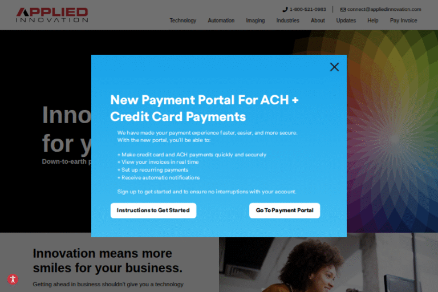Open the accessibility options icon
The height and width of the screenshot is (292, 438).
(x=13, y=279)
